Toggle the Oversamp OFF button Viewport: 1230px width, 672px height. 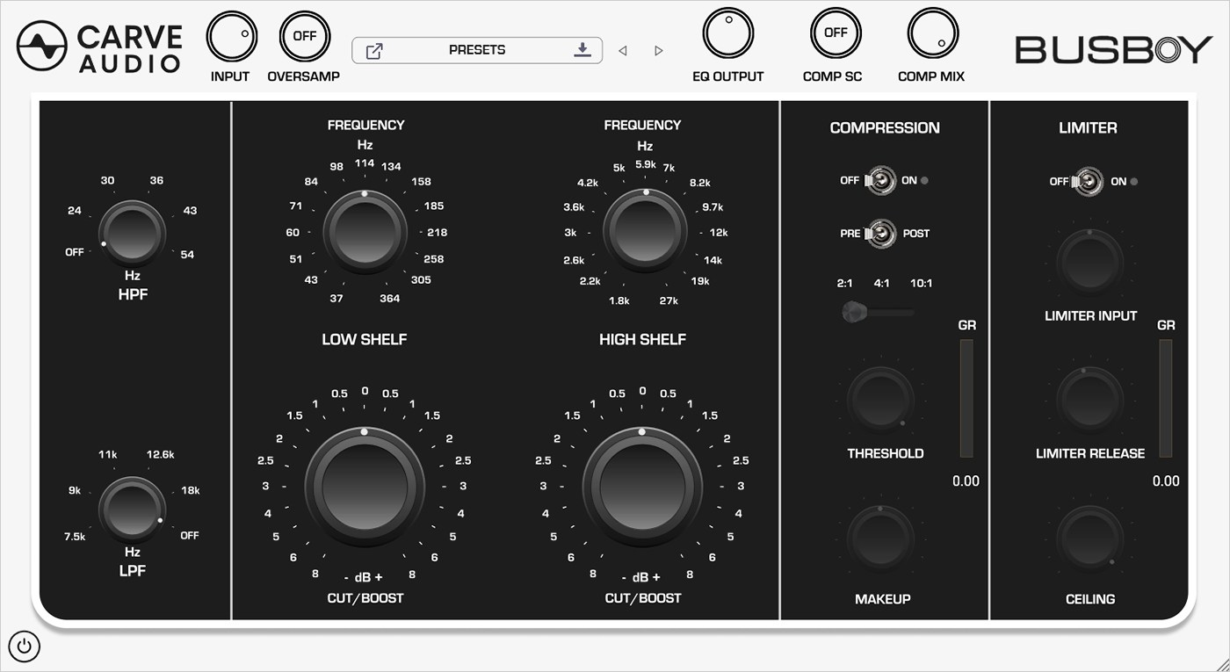[304, 37]
